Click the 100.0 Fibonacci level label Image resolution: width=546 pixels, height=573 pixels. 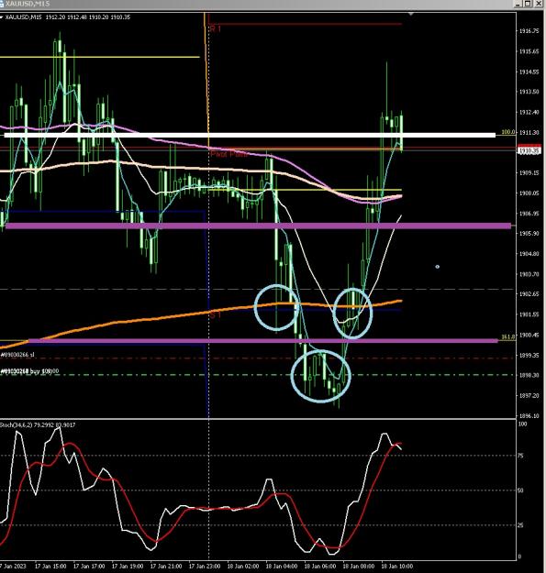tap(508, 132)
